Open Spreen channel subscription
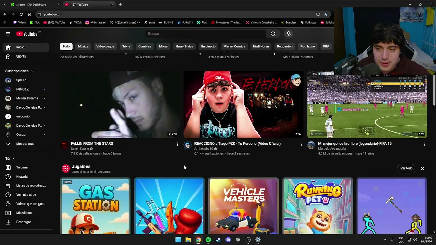The height and width of the screenshot is (245, 436). (26, 80)
